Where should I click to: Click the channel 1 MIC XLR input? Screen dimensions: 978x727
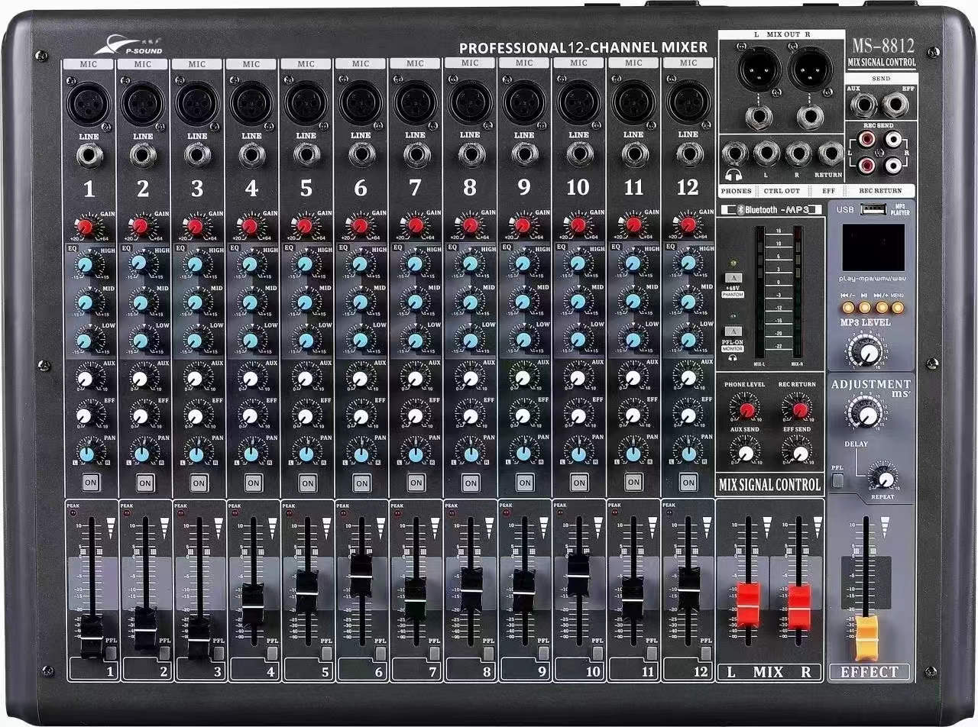click(x=89, y=102)
